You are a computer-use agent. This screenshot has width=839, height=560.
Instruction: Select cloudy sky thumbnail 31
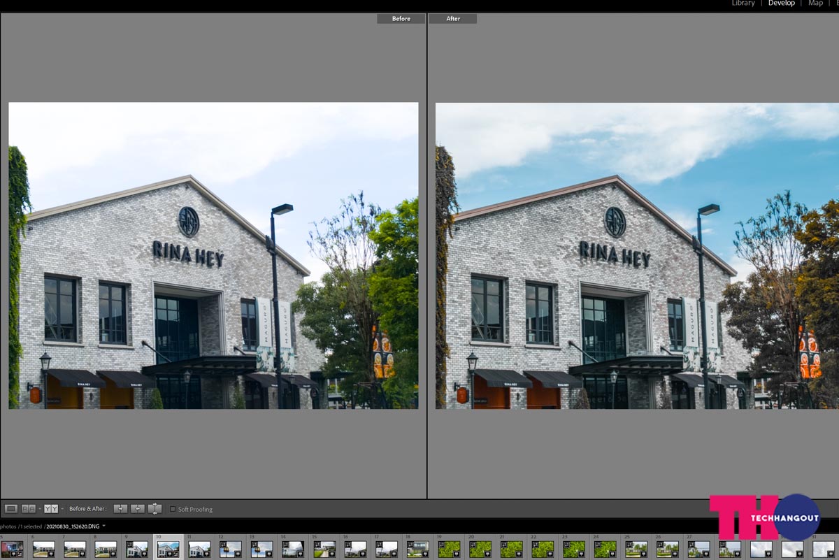[824, 549]
